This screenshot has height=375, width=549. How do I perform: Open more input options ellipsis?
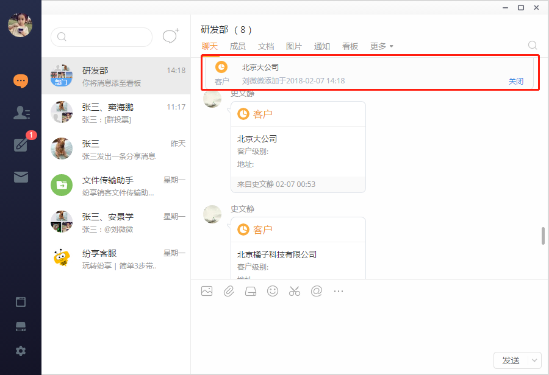pos(339,291)
